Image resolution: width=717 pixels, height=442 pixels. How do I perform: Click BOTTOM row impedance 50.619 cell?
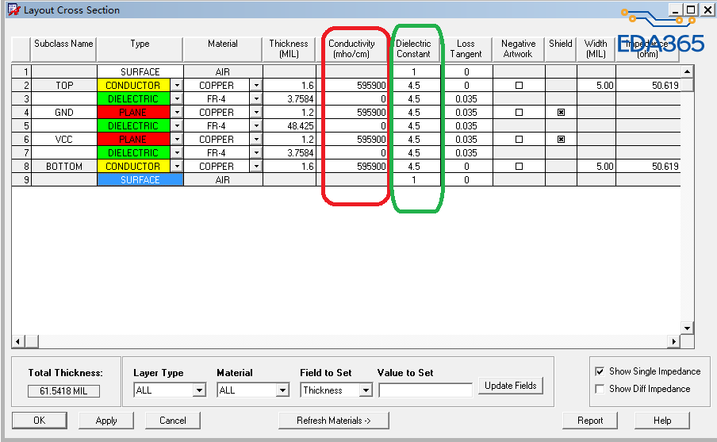tap(649, 167)
